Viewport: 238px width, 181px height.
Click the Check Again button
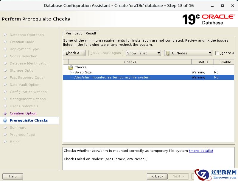click(x=74, y=53)
